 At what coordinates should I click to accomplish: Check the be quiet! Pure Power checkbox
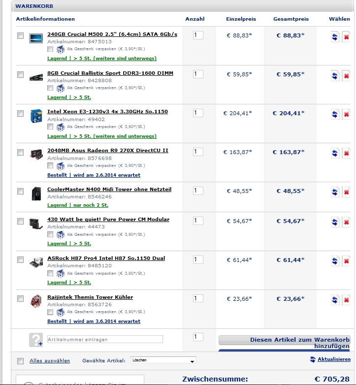point(20,221)
